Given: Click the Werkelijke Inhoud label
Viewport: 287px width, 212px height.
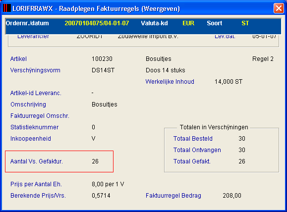Looking at the screenshot, I should point(170,82).
